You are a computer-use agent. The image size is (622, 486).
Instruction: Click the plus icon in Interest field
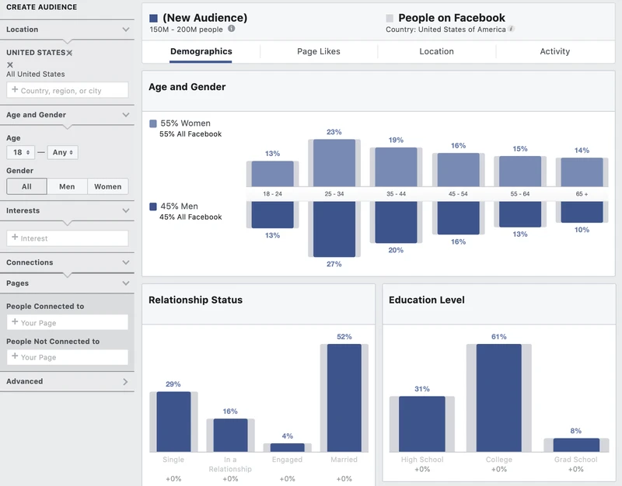tap(15, 238)
